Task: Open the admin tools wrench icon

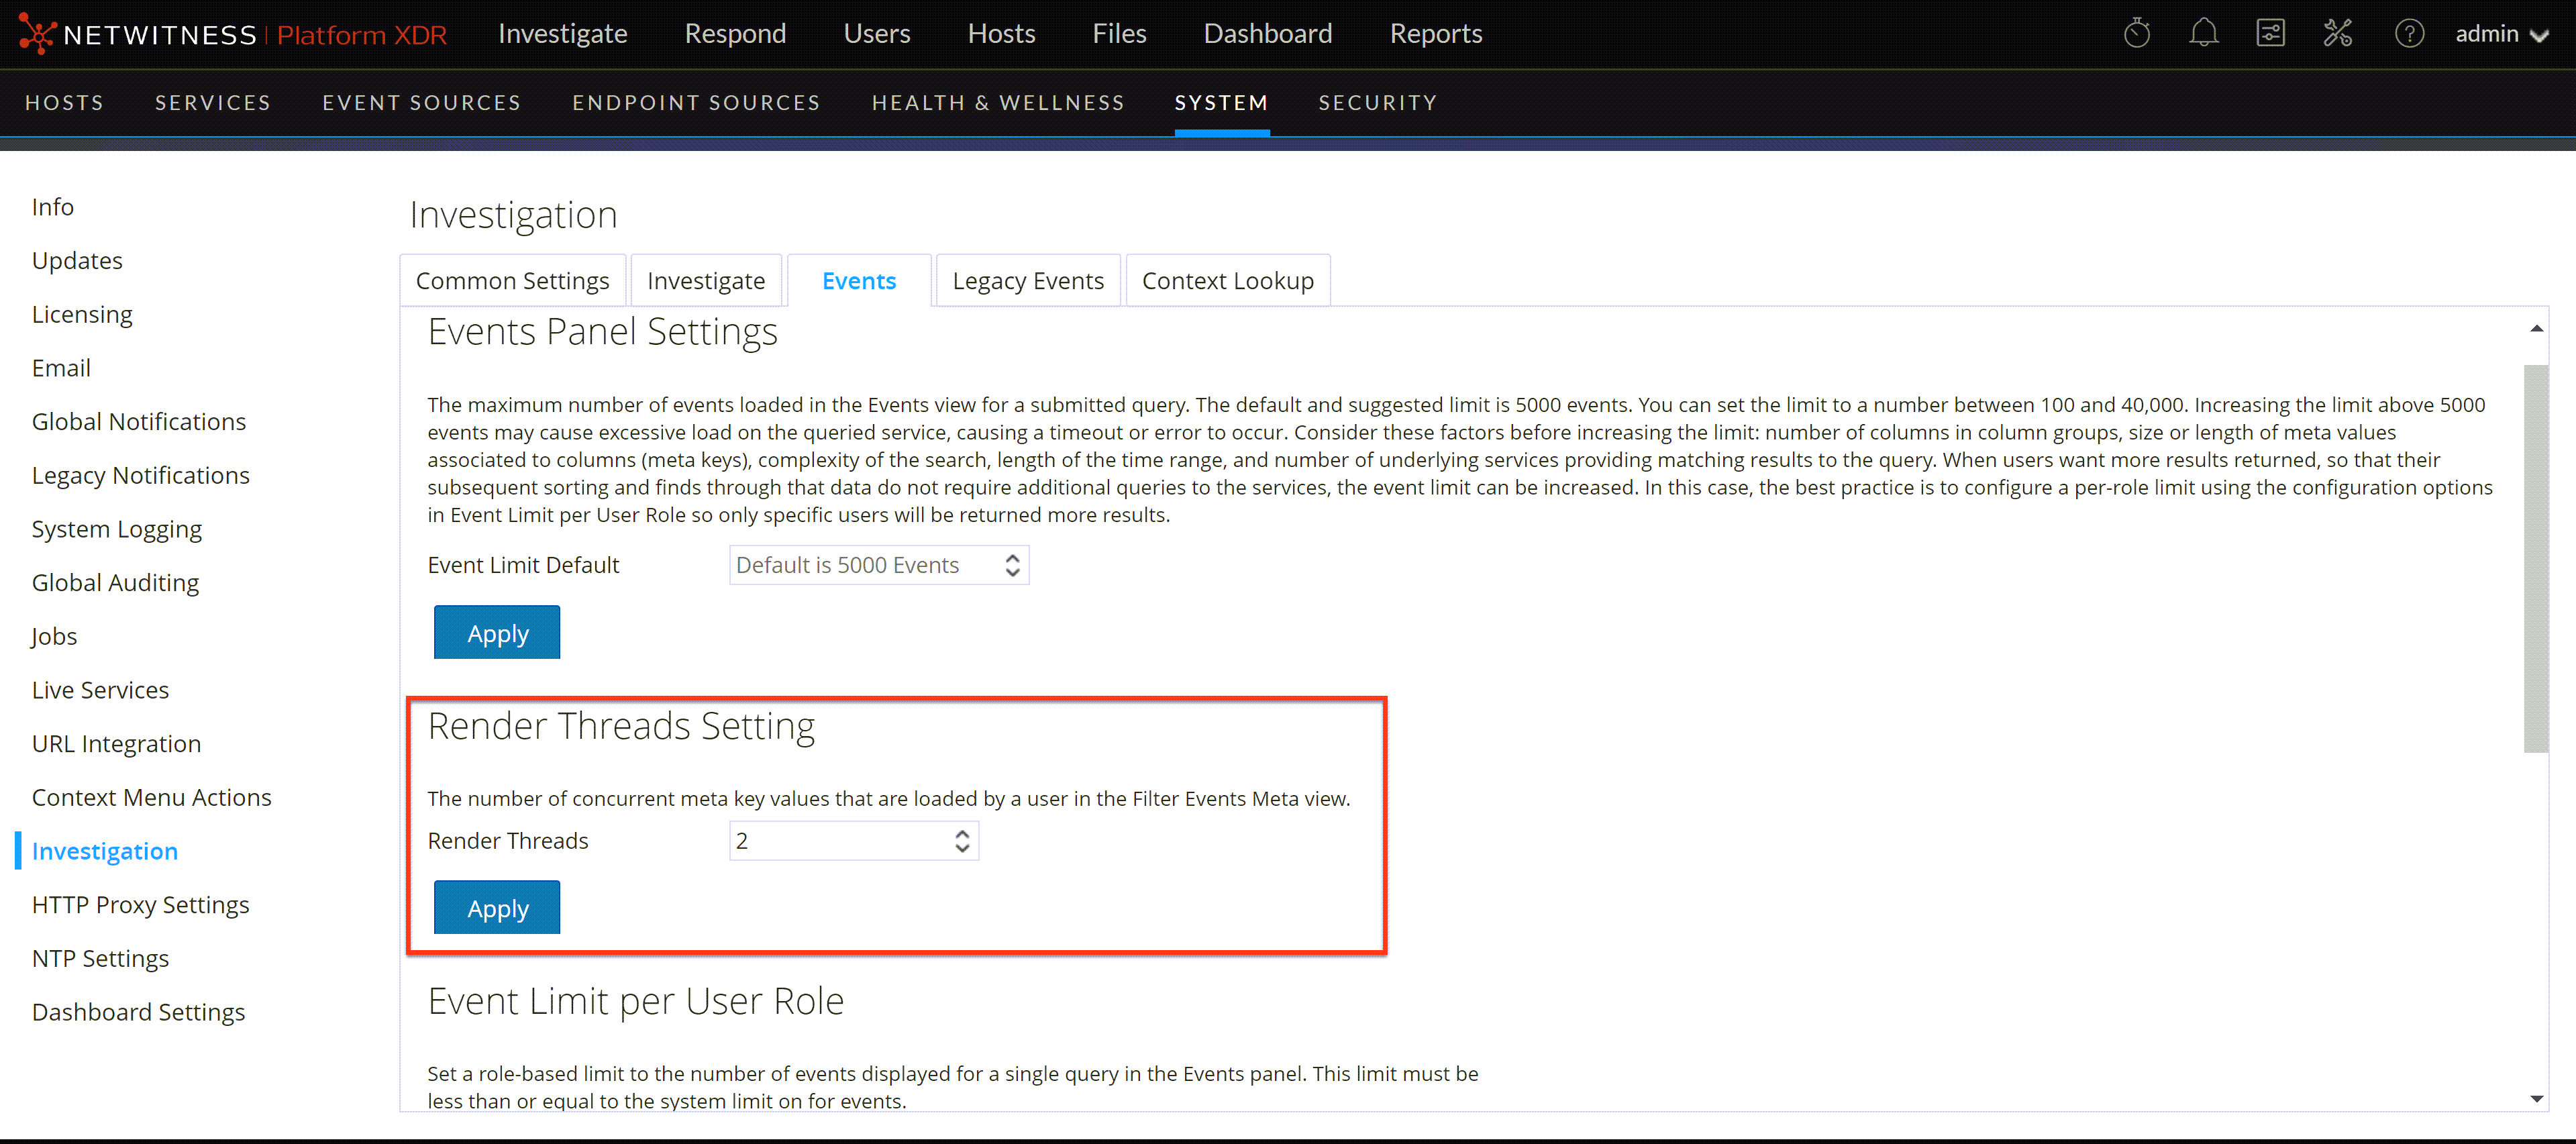Action: [2337, 34]
